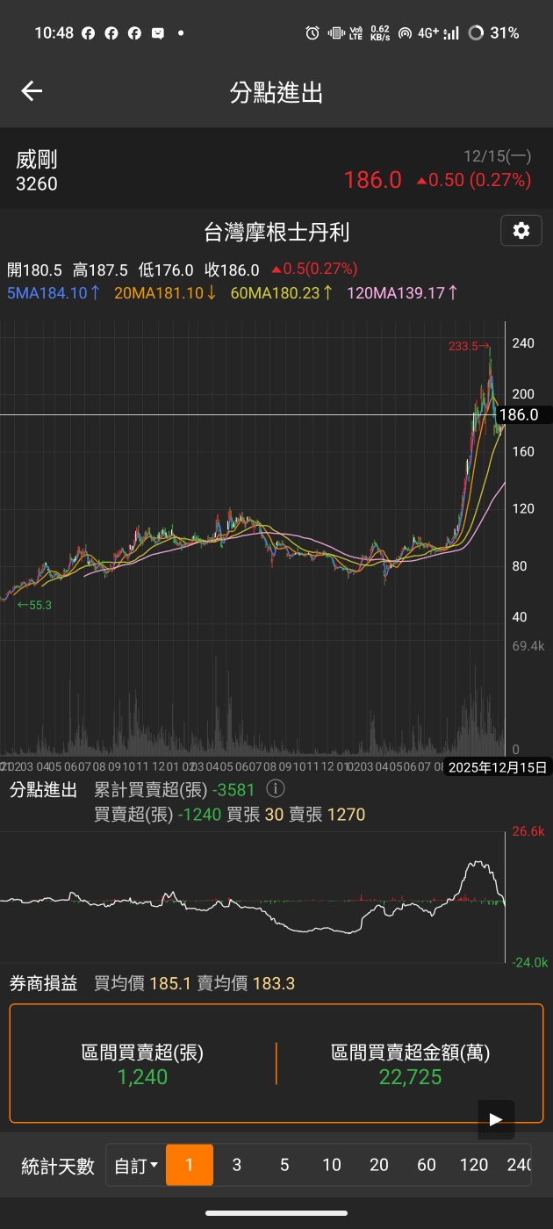
Task: Tap the info icon beside 累計買賣超
Action: (276, 788)
